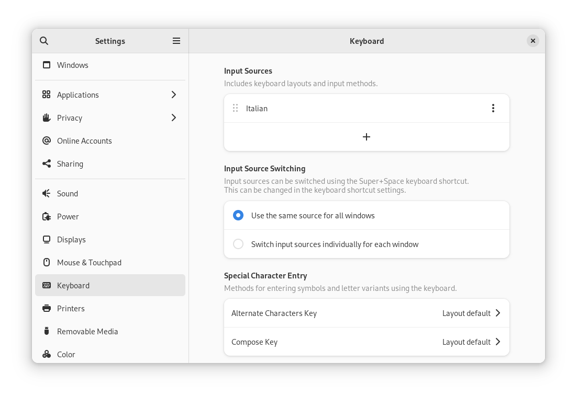Open the three-dot menu for Italian layout
577x398 pixels.
pos(493,108)
